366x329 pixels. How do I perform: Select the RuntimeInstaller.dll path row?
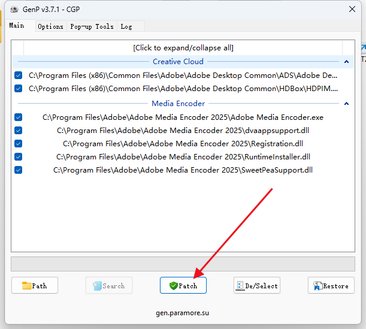[183, 156]
